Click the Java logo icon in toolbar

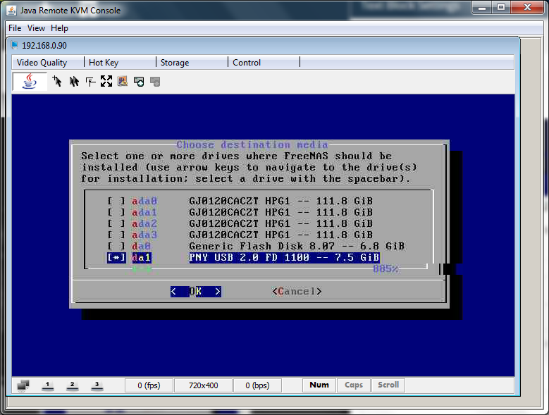click(30, 82)
